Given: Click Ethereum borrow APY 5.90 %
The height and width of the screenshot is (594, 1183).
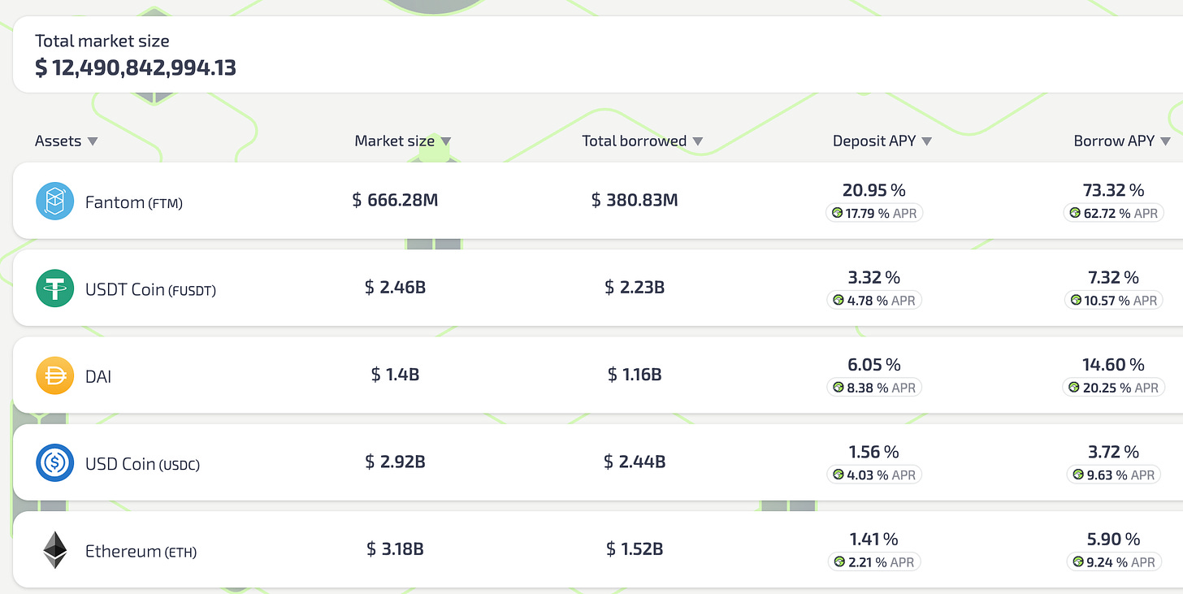Looking at the screenshot, I should (x=1113, y=539).
